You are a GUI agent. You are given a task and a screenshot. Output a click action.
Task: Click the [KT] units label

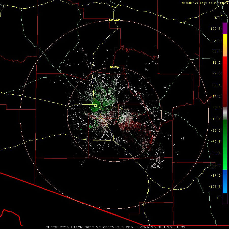217,18
